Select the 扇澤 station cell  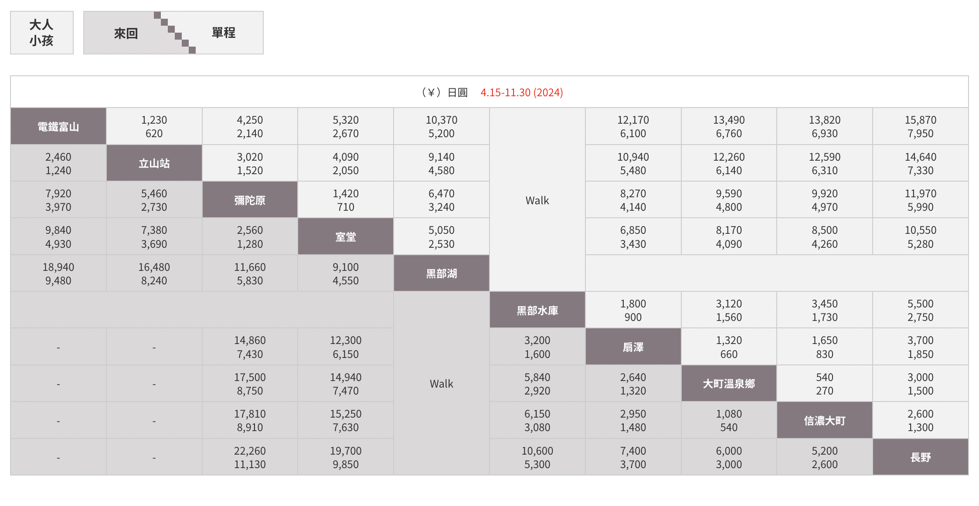click(x=633, y=347)
